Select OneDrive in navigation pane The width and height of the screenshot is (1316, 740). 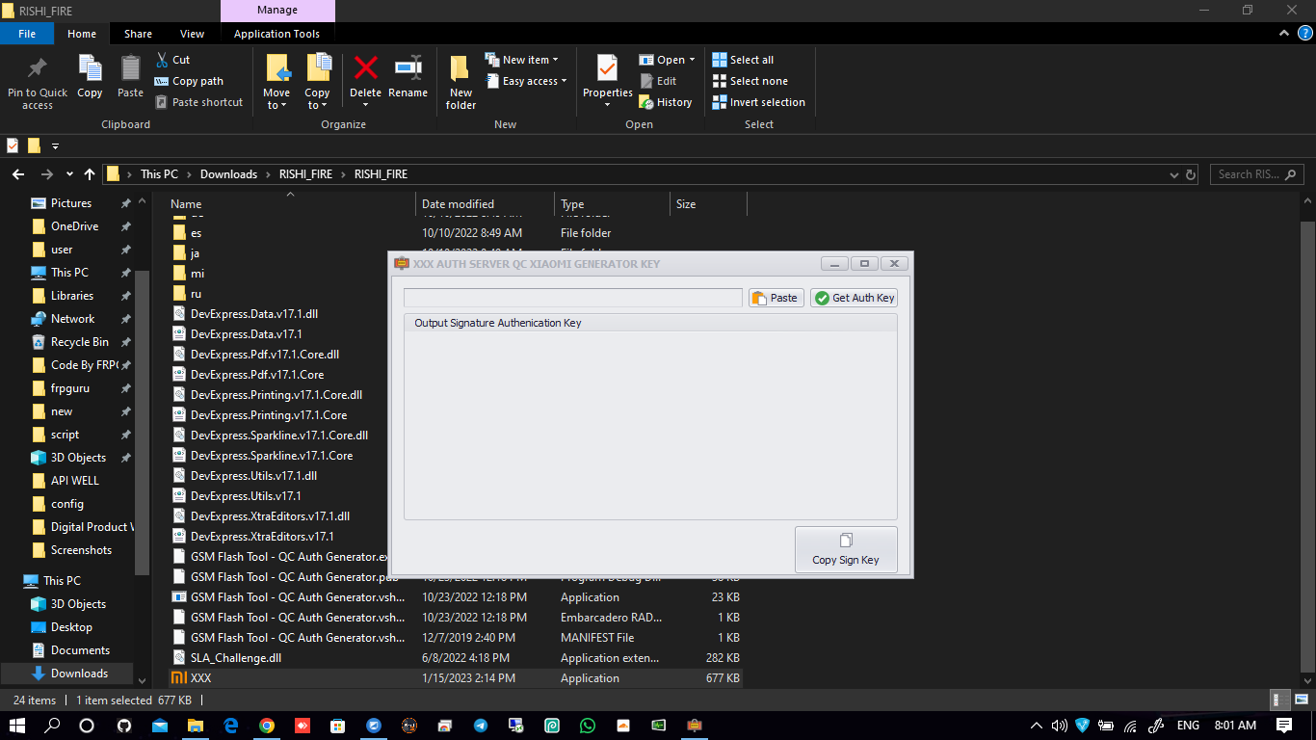click(74, 226)
